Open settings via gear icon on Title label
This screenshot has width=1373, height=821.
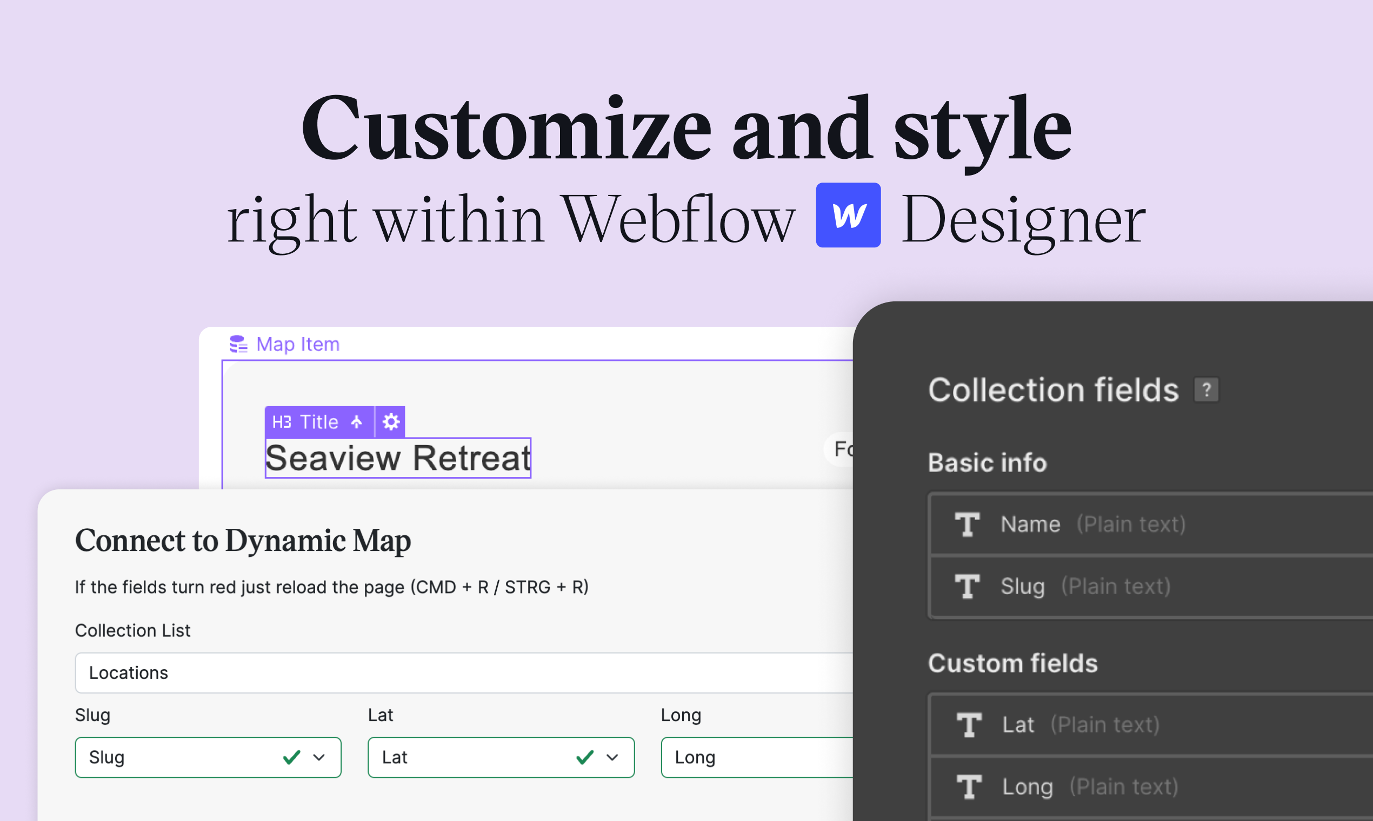390,421
